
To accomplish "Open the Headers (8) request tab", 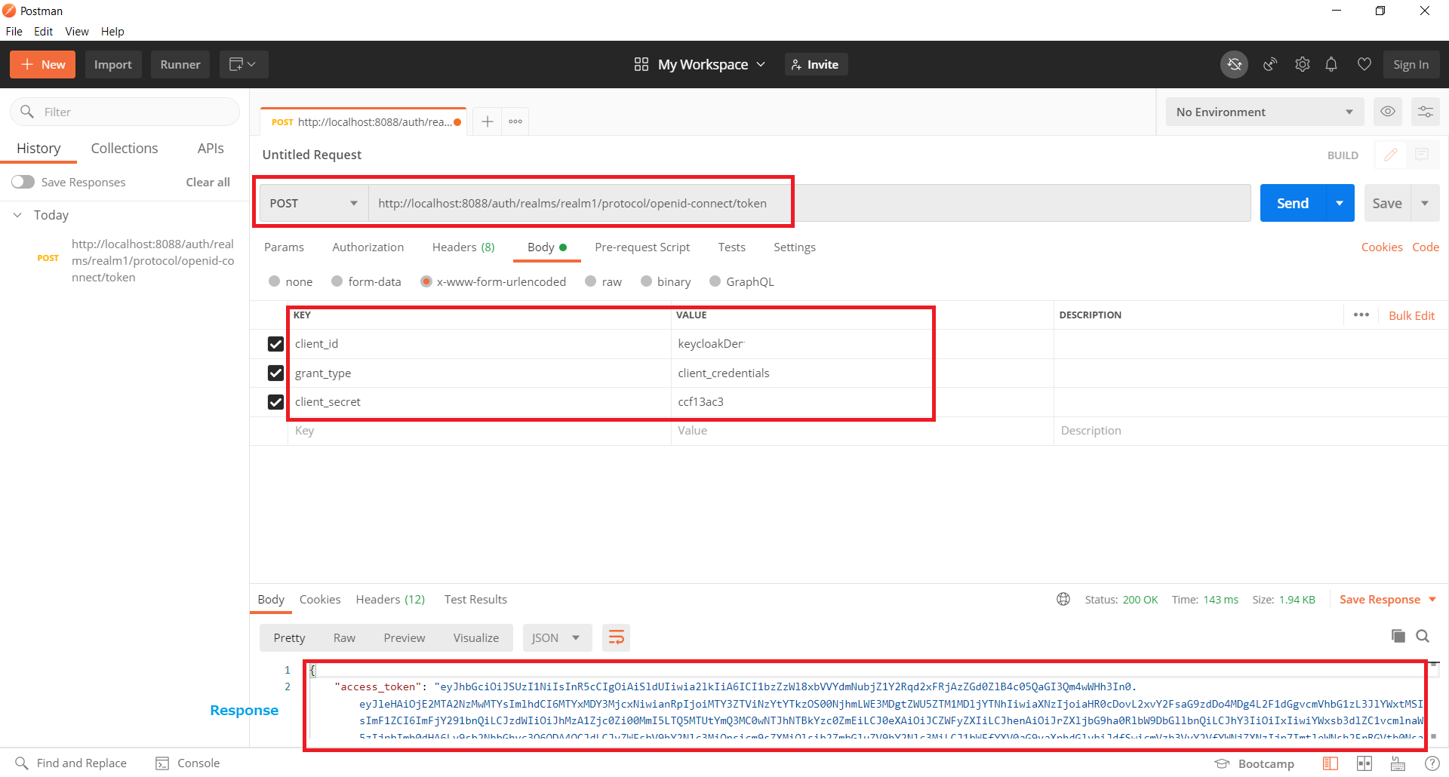I will tap(463, 247).
